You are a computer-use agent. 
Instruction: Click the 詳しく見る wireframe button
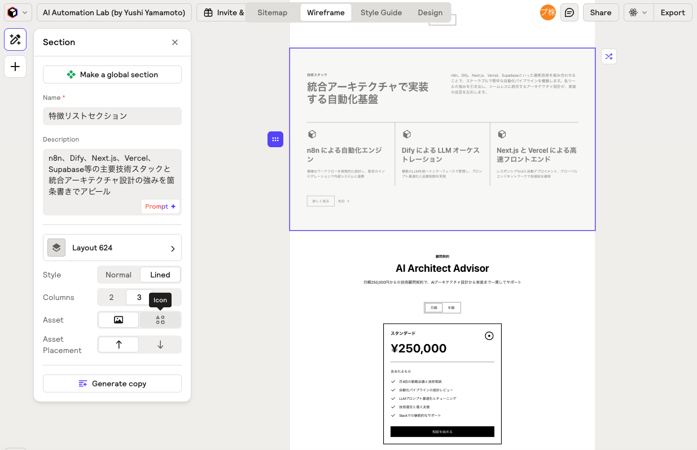(x=321, y=201)
